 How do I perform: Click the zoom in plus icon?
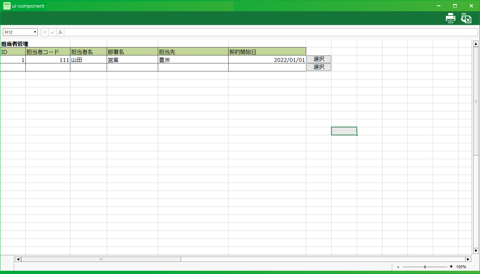(x=451, y=267)
